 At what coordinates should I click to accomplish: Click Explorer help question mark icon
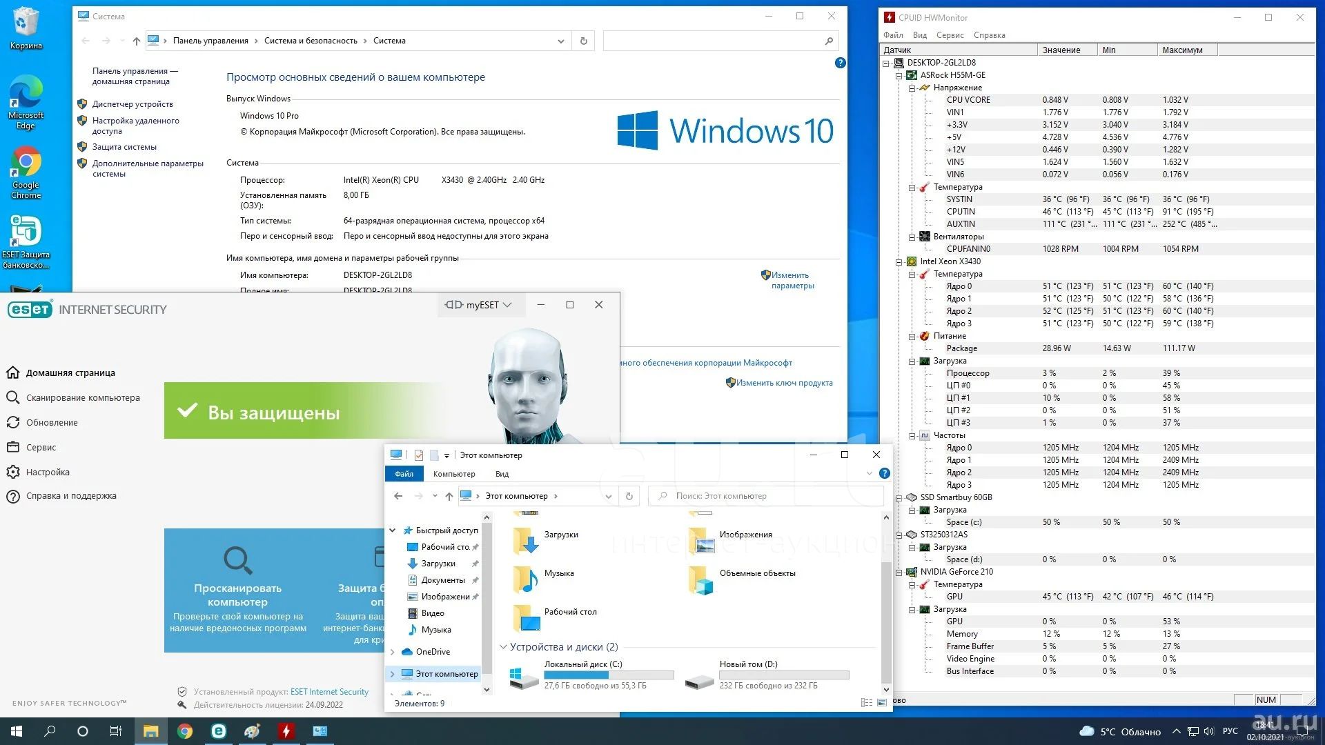(x=884, y=474)
